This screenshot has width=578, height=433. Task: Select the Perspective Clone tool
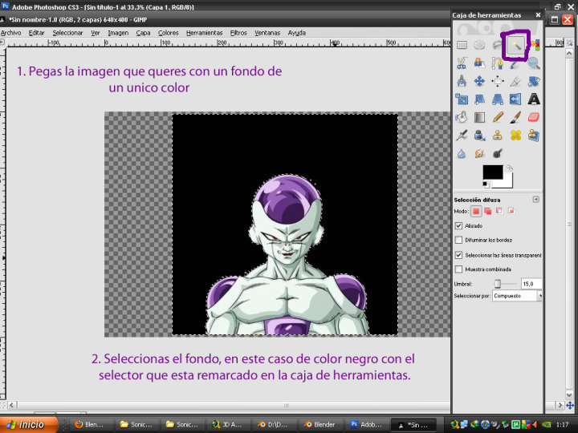(533, 136)
